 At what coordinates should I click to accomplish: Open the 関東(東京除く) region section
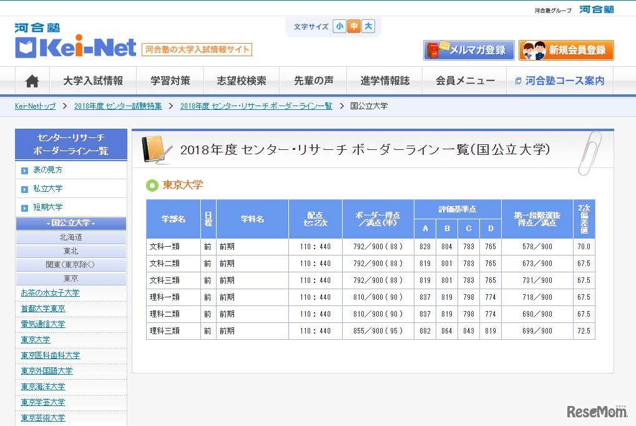[70, 267]
